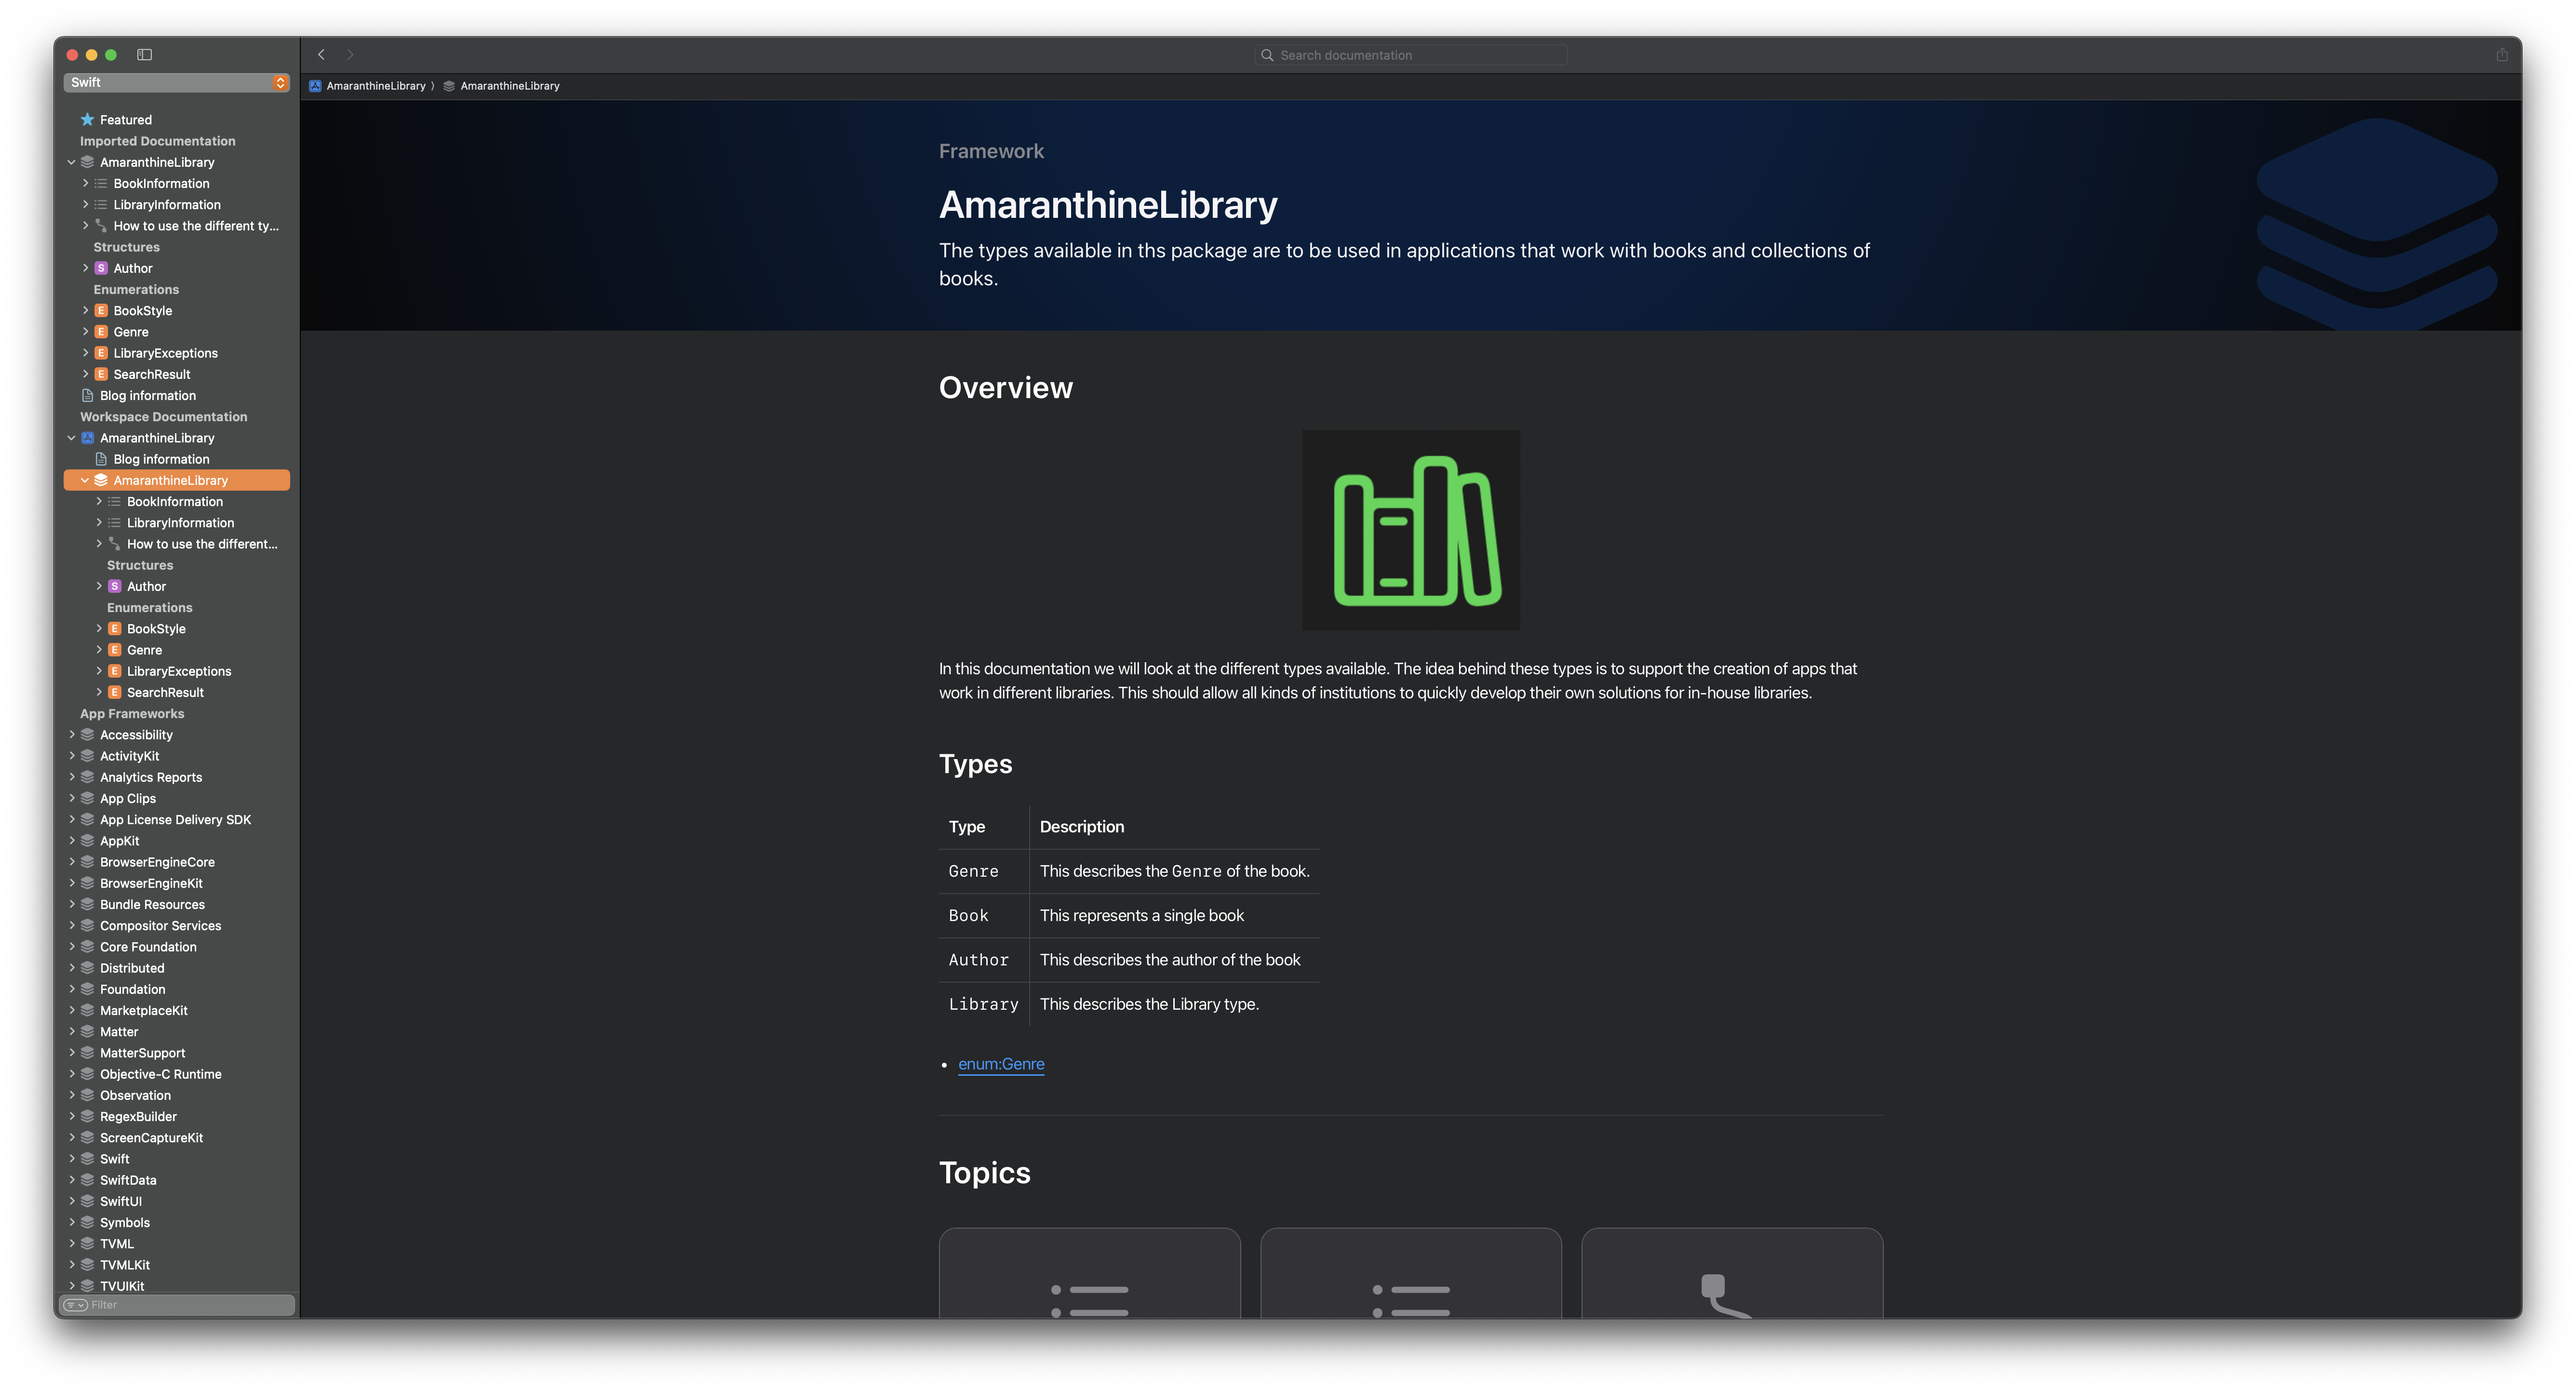Collapse the selected AmaranthineLibrary tree item
Screen dimensions: 2576x1390
85,481
